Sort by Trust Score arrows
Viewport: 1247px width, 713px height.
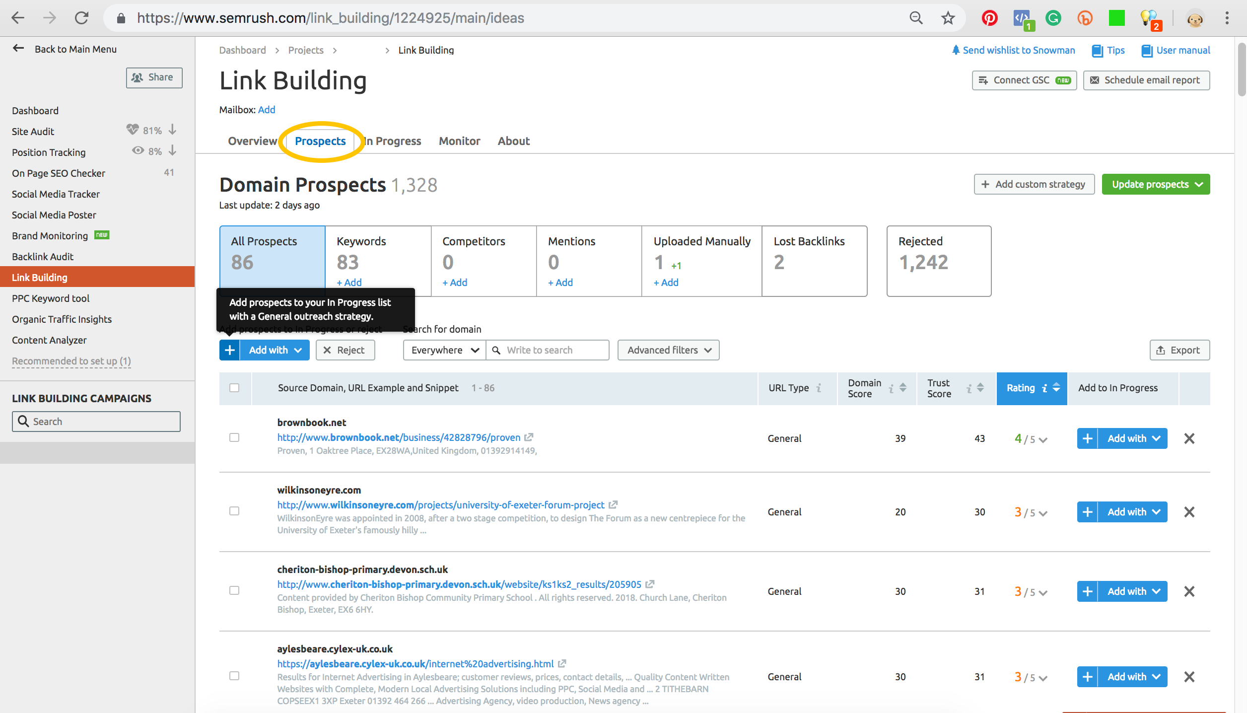(980, 388)
